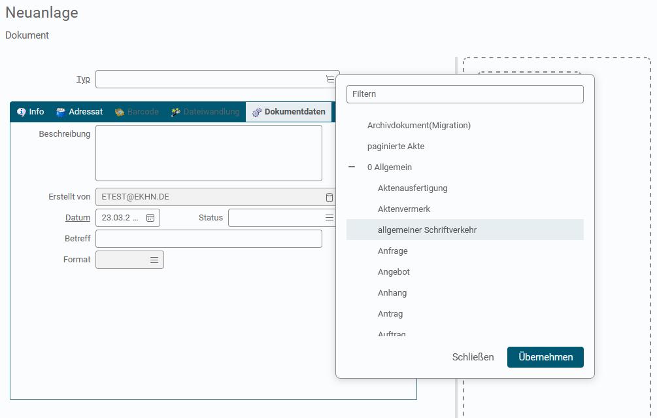Click the Erstellt von database icon
The width and height of the screenshot is (657, 418).
pyautogui.click(x=329, y=197)
